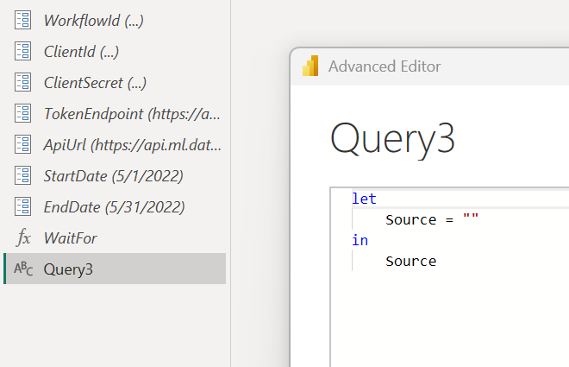Click the Source variable before the equals sign

tap(410, 219)
